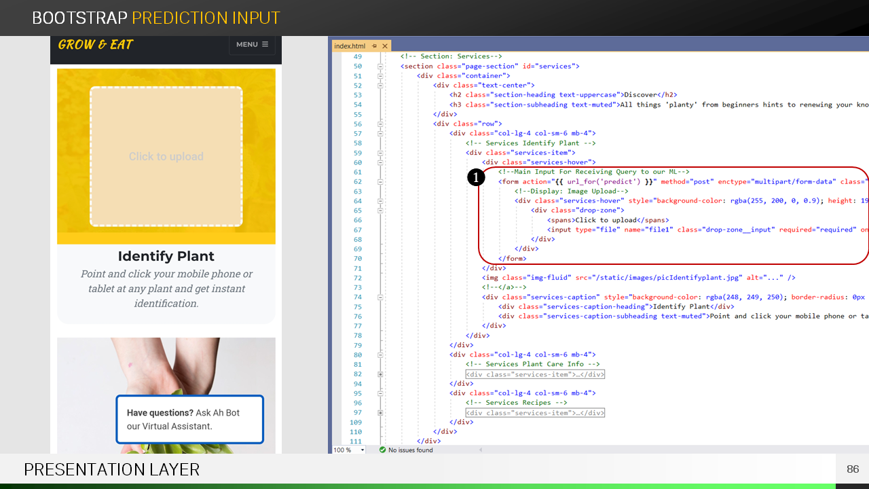This screenshot has width=869, height=489.
Task: Close the index.html tab
Action: [x=385, y=46]
